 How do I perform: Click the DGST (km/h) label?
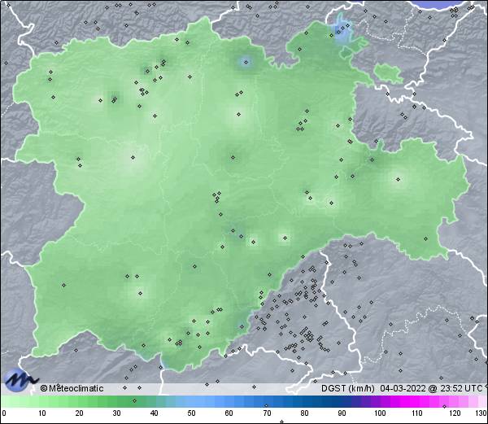pos(348,388)
